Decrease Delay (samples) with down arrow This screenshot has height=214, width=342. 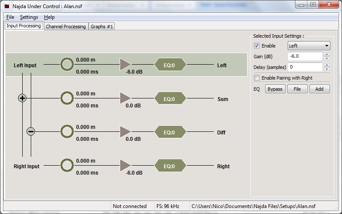pos(327,69)
